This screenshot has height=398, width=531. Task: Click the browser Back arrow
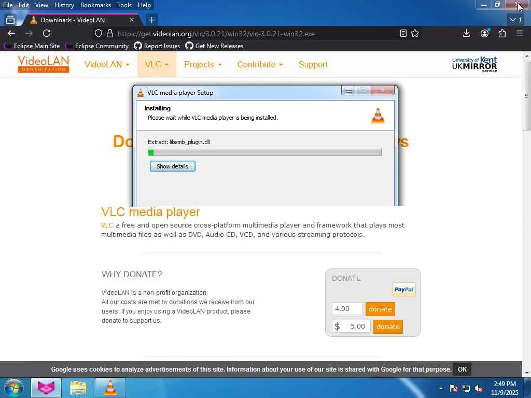[x=11, y=33]
